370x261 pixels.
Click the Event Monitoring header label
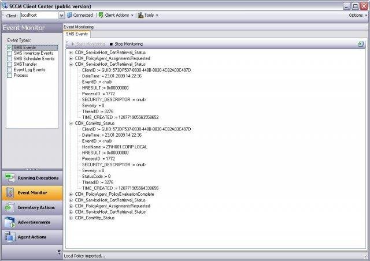(x=79, y=27)
